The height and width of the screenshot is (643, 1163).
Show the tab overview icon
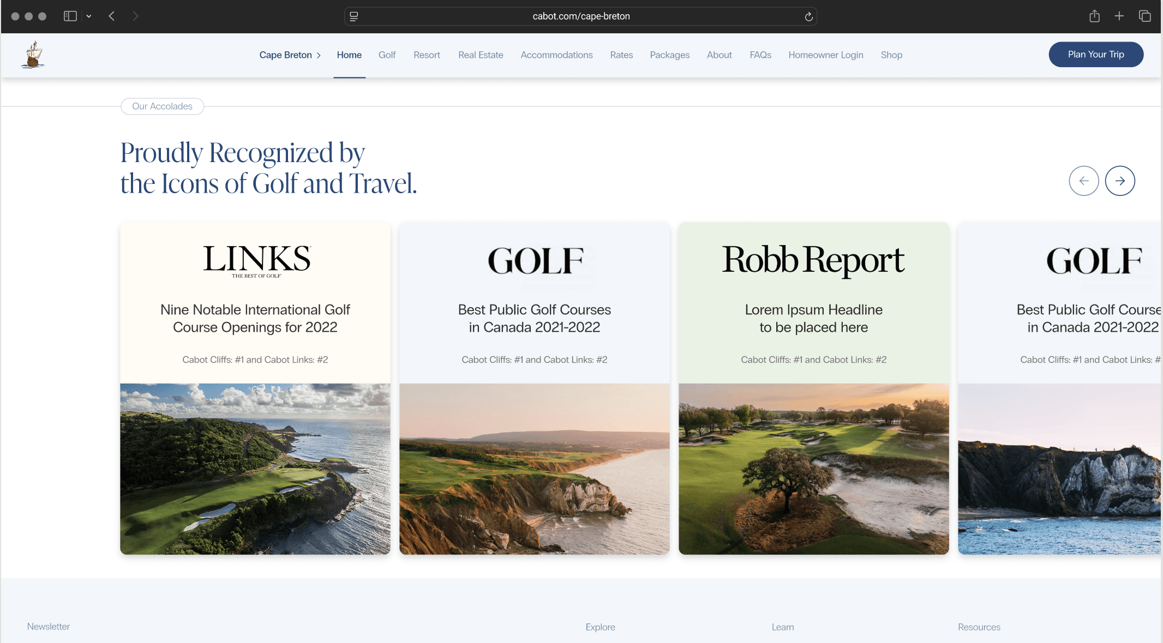click(1144, 16)
